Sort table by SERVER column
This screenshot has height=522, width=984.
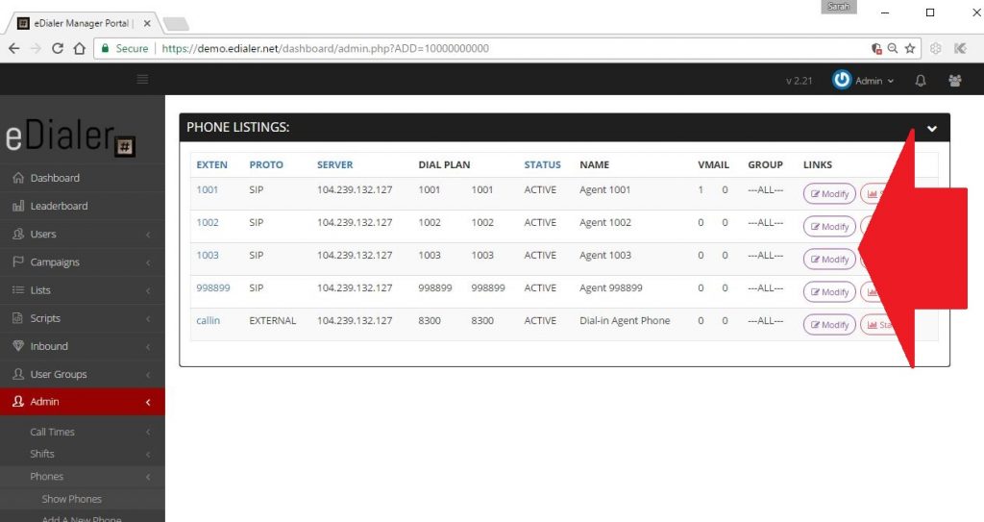(x=334, y=164)
